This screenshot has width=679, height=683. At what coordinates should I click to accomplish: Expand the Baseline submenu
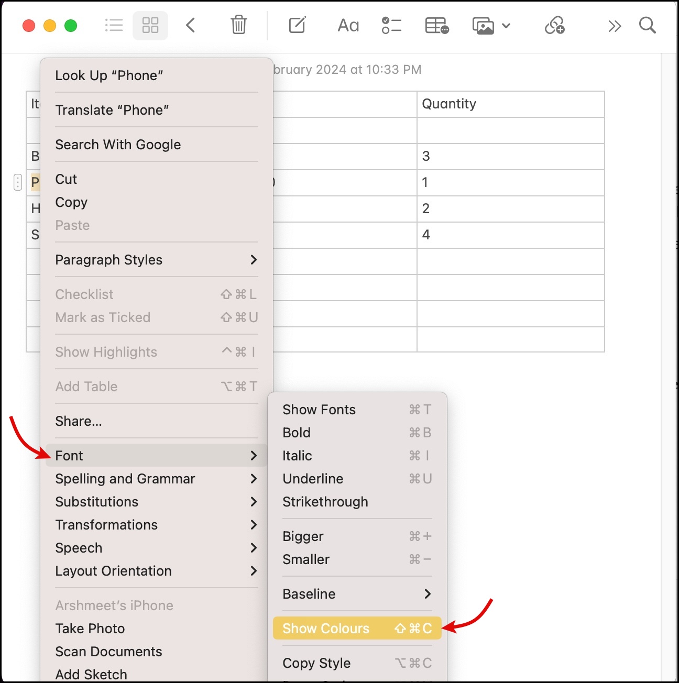pos(309,594)
